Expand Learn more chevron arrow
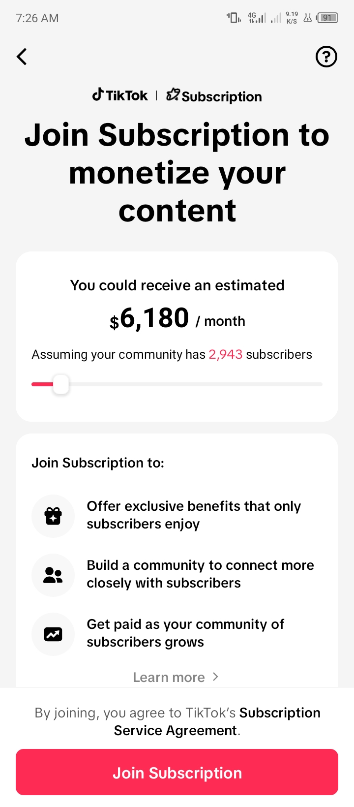This screenshot has width=354, height=807. pyautogui.click(x=215, y=677)
